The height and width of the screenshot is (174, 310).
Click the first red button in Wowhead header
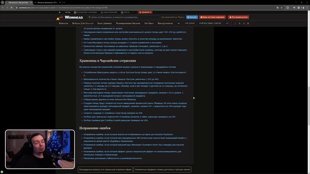[212, 17]
